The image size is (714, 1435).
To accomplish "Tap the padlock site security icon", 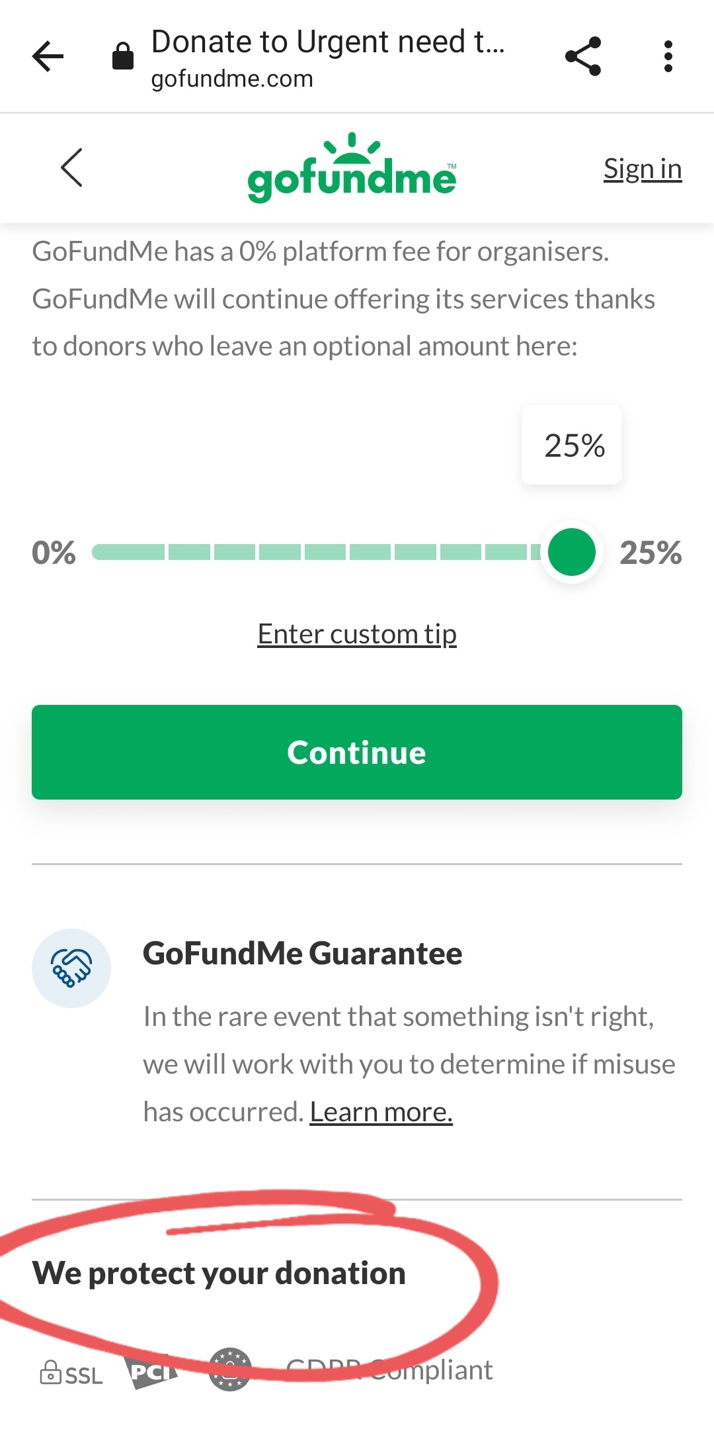I will 123,56.
